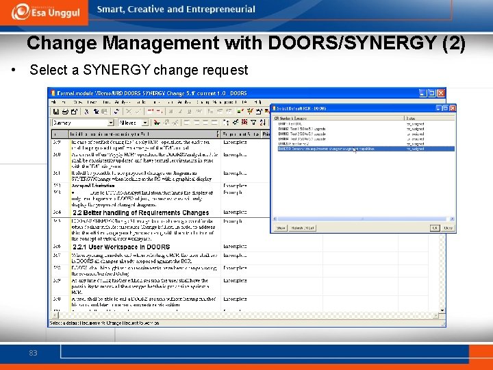Click heading '2.2.1 User Workspace in DOORS'
The image size is (493, 370).
(x=121, y=247)
